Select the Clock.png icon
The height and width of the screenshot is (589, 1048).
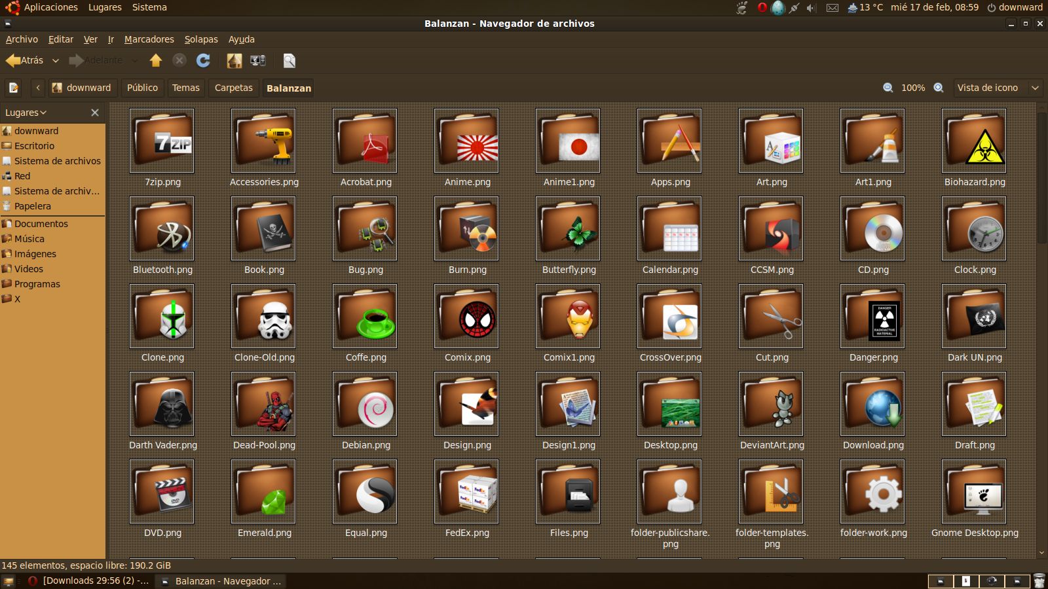tap(974, 228)
